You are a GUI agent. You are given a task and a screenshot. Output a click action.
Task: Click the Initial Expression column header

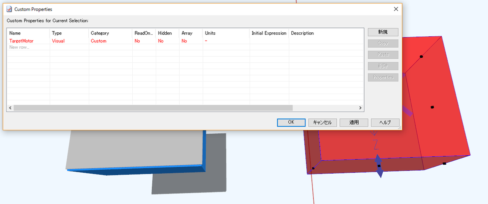(x=269, y=33)
